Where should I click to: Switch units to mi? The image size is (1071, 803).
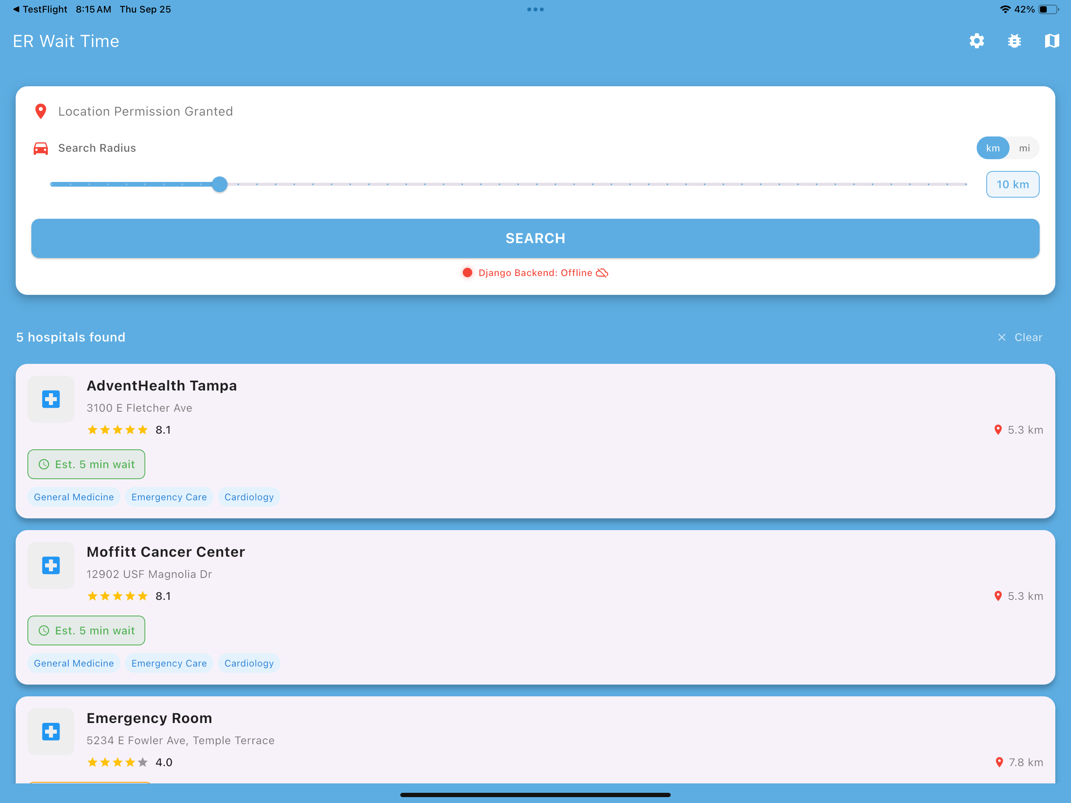point(1024,148)
